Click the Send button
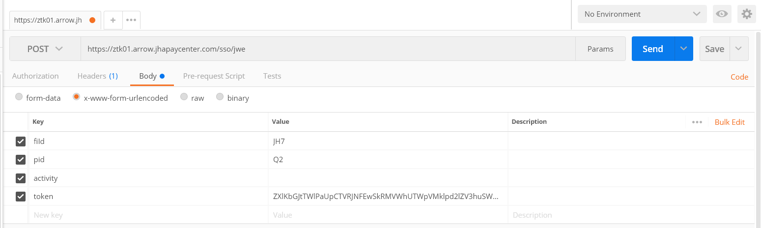This screenshot has width=761, height=228. click(653, 49)
